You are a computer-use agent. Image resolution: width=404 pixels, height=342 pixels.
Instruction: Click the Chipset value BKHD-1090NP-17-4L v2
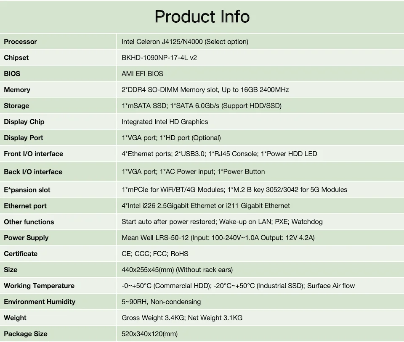[x=159, y=58]
